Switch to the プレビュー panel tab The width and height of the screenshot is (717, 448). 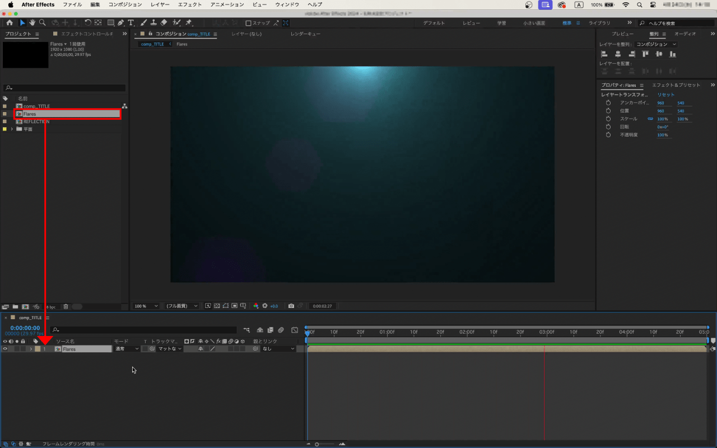click(x=622, y=34)
